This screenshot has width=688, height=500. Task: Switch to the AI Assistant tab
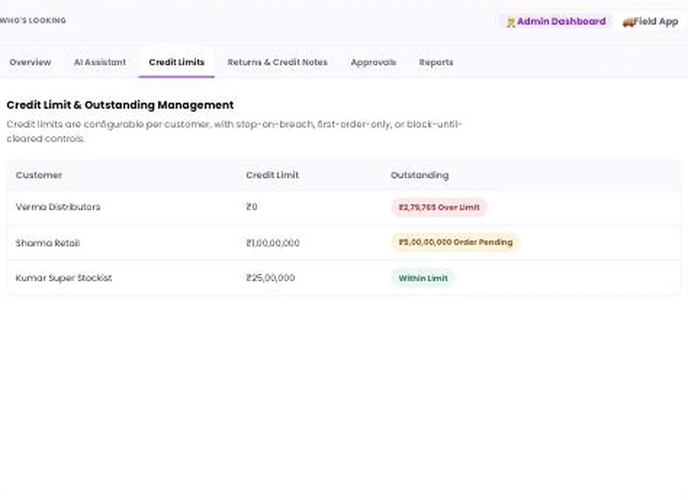click(99, 62)
